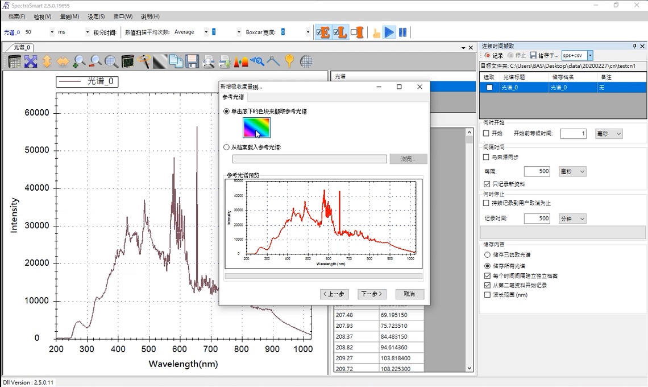Select the zoom-out magnifier tool
Screen dimensions: 648x387
95,61
